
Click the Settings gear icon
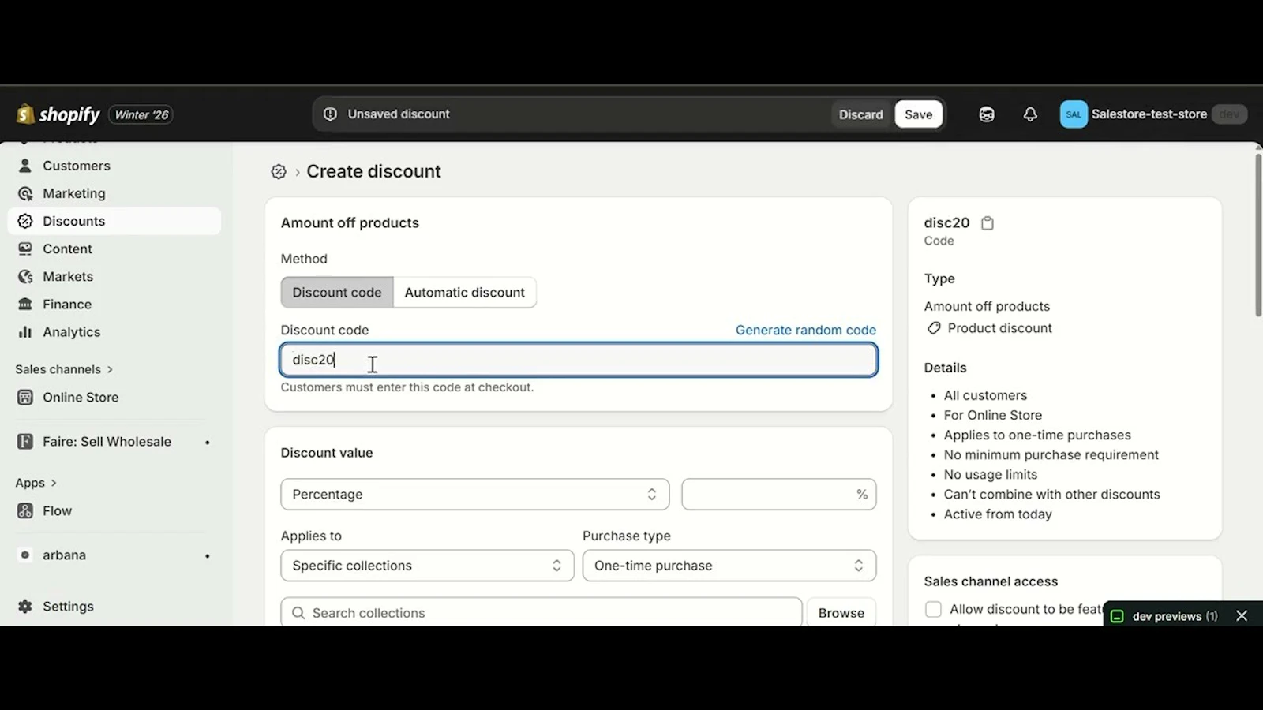click(25, 607)
